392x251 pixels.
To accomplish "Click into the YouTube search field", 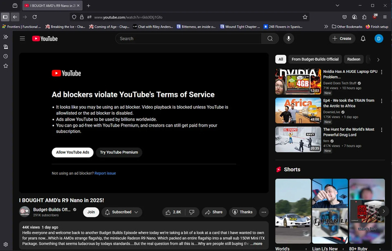I will click(x=190, y=39).
